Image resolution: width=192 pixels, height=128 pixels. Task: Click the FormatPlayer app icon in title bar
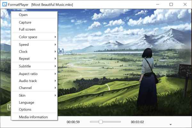pyautogui.click(x=5, y=4)
